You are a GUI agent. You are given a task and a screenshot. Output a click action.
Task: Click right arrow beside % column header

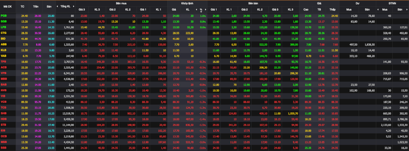point(206,10)
